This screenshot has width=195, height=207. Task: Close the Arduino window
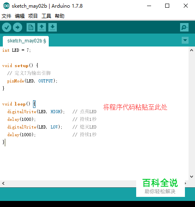tap(186, 6)
